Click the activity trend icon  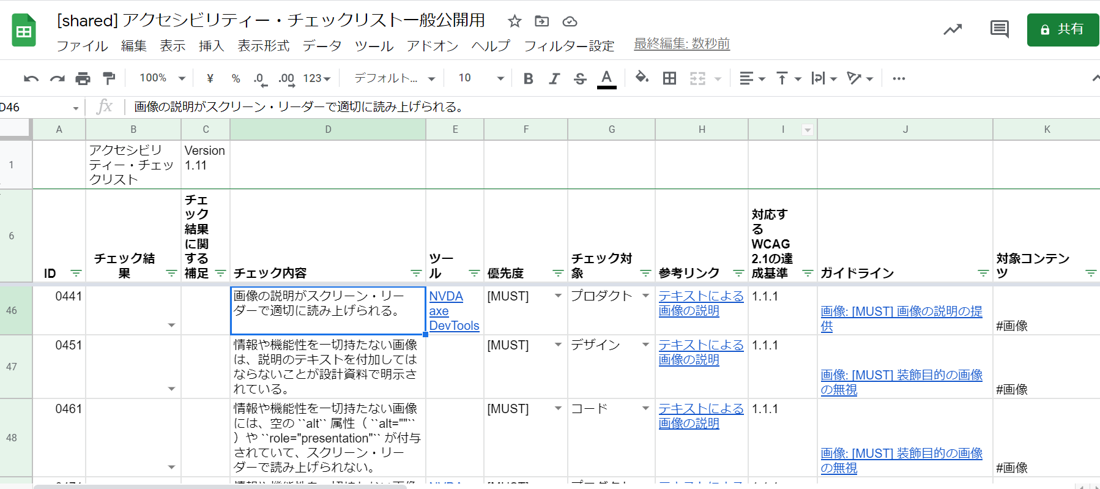pos(952,29)
